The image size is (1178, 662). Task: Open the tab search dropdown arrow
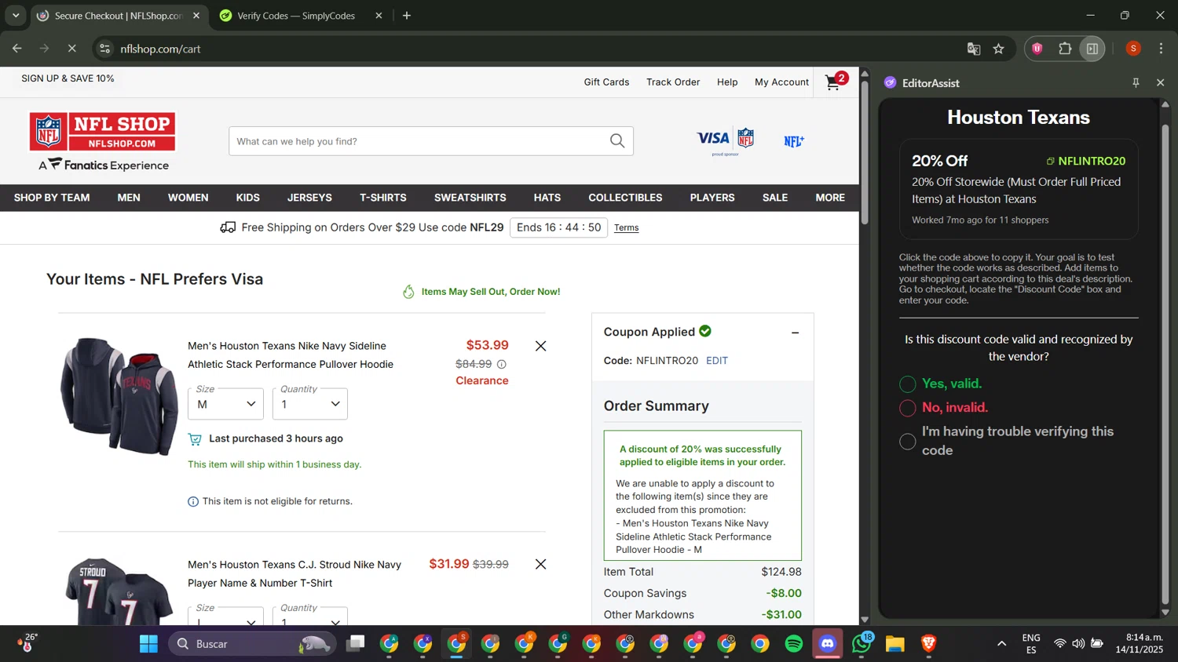[x=15, y=16]
